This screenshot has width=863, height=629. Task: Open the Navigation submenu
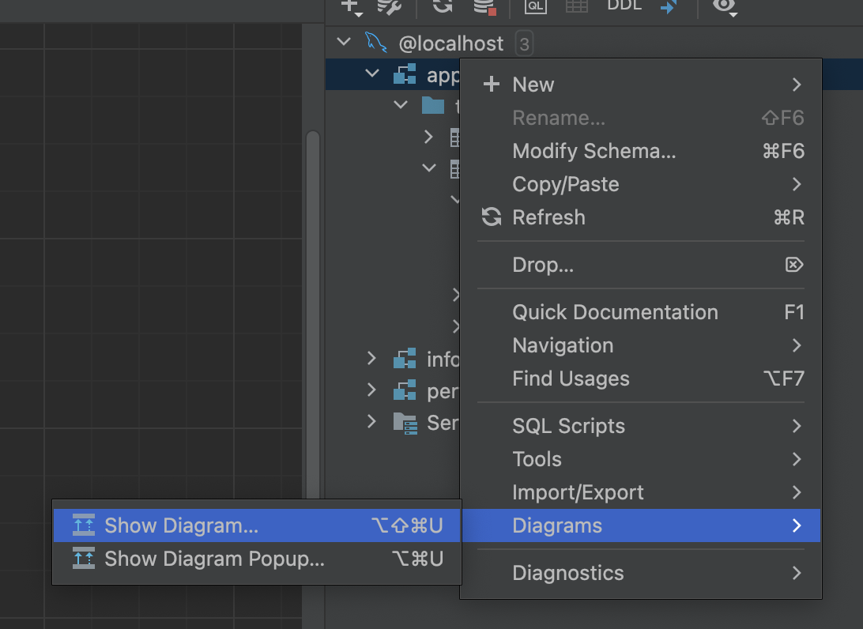click(641, 345)
